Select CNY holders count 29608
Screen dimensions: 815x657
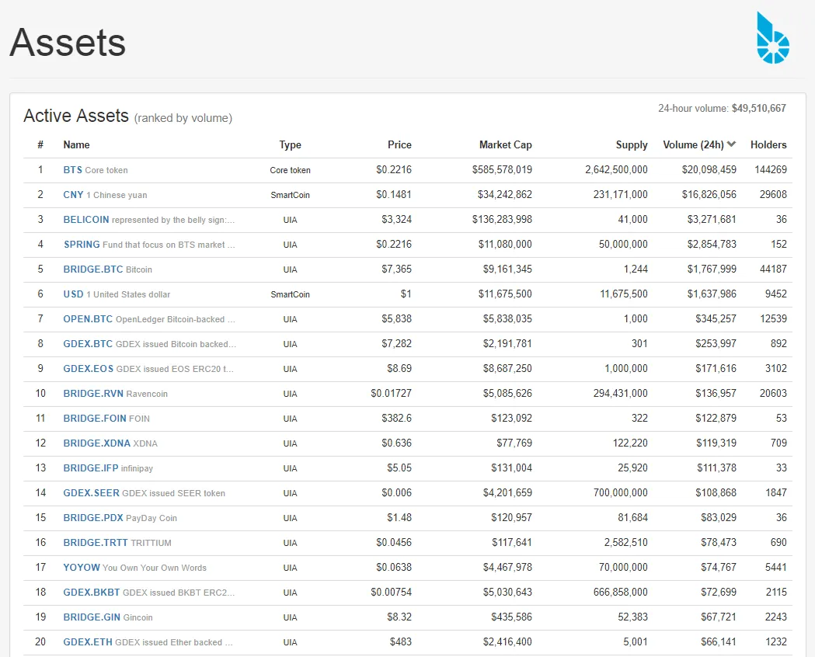[773, 195]
